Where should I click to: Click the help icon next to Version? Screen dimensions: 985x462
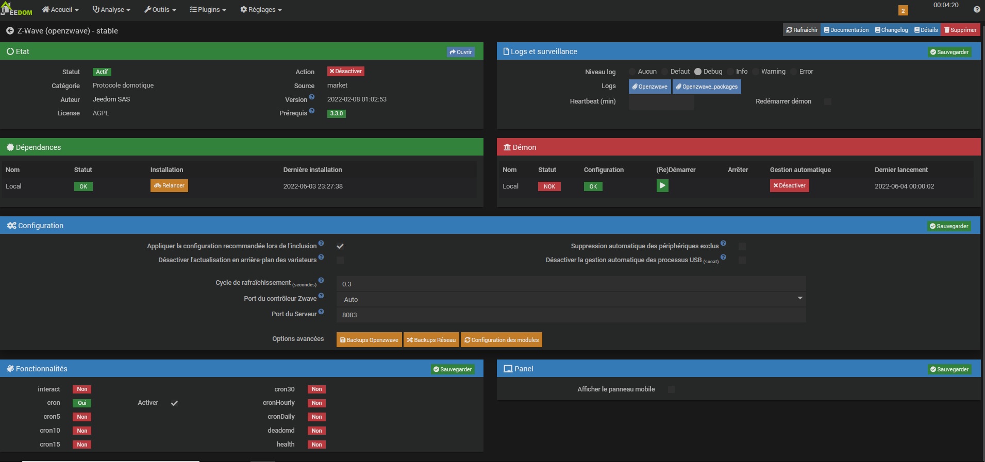(x=312, y=97)
